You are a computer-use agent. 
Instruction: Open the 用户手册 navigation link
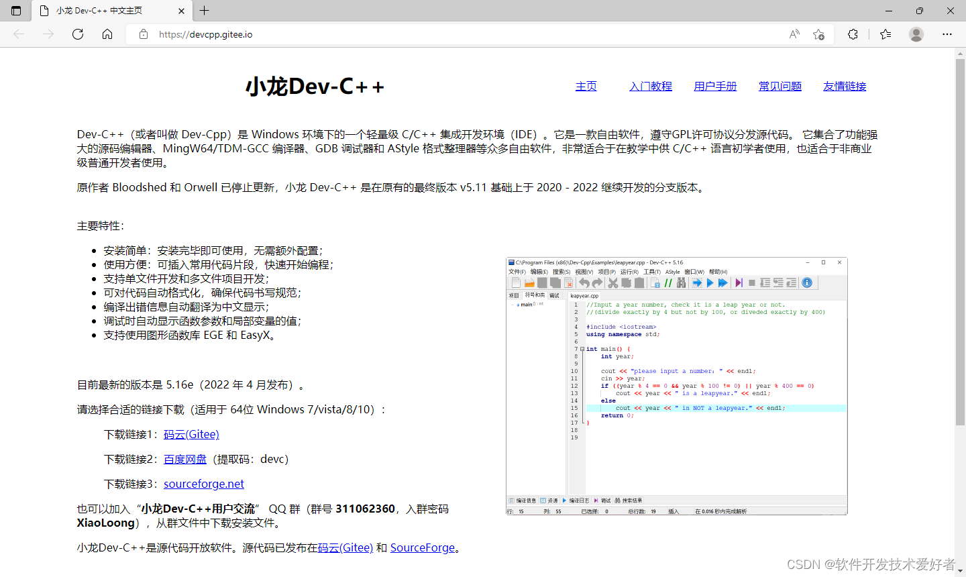(715, 87)
